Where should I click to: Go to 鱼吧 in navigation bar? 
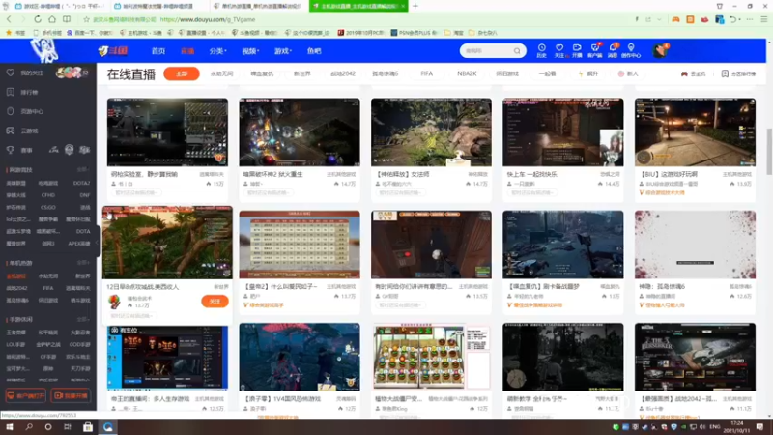[x=314, y=51]
